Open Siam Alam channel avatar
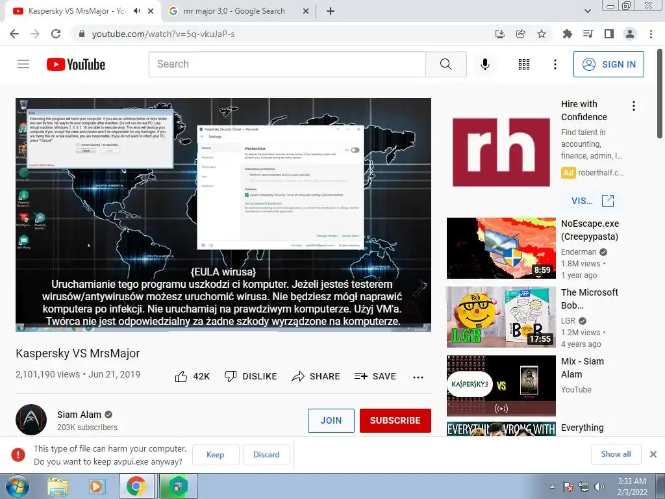 pyautogui.click(x=31, y=420)
